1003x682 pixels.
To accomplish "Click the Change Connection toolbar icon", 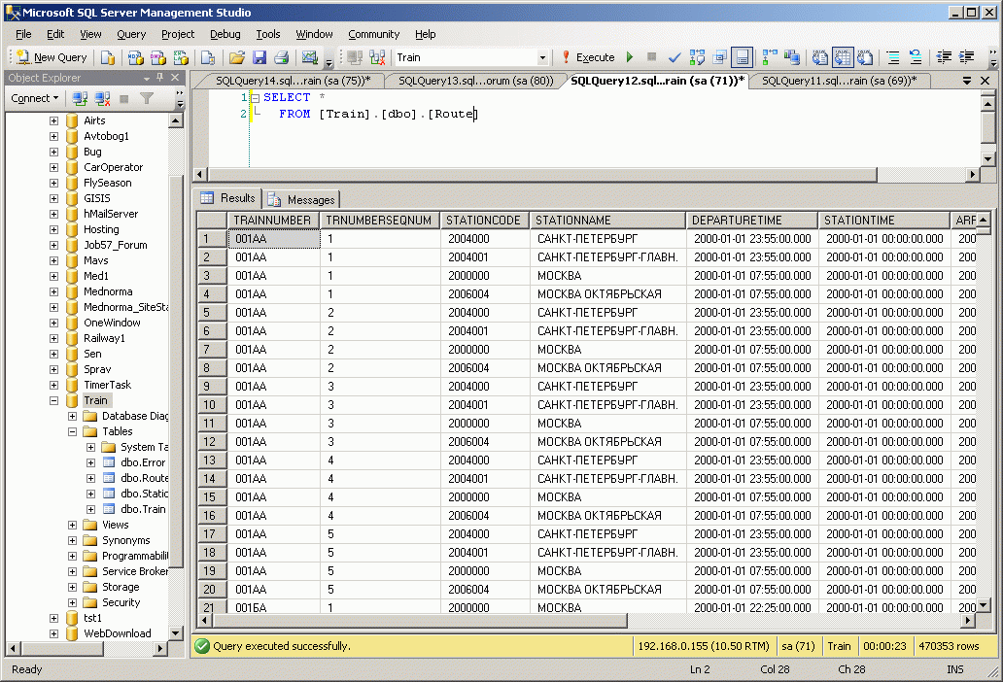I will coord(377,57).
